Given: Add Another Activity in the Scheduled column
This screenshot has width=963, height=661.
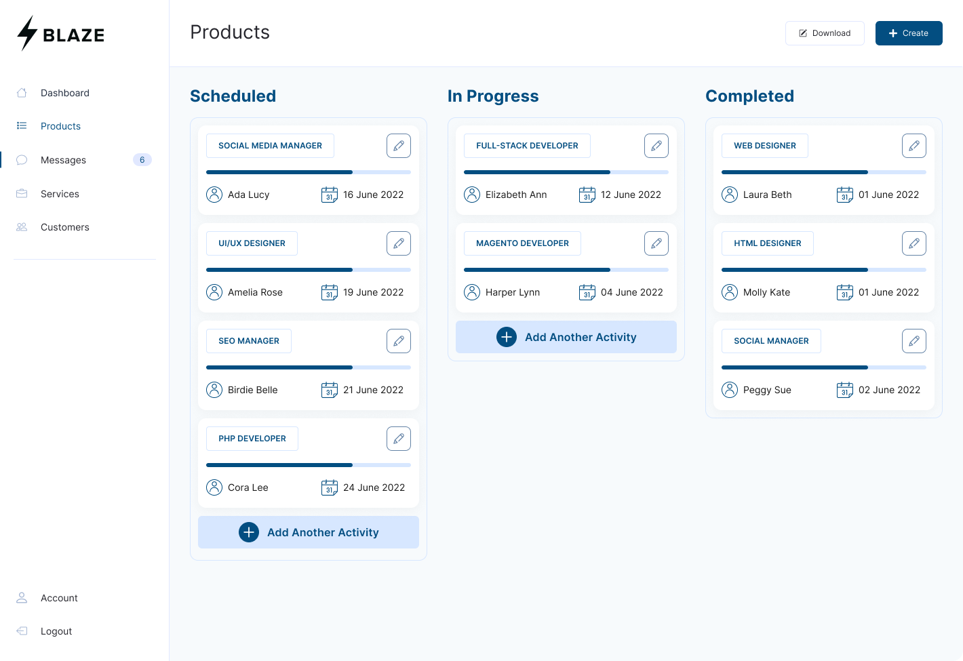Looking at the screenshot, I should 308,532.
